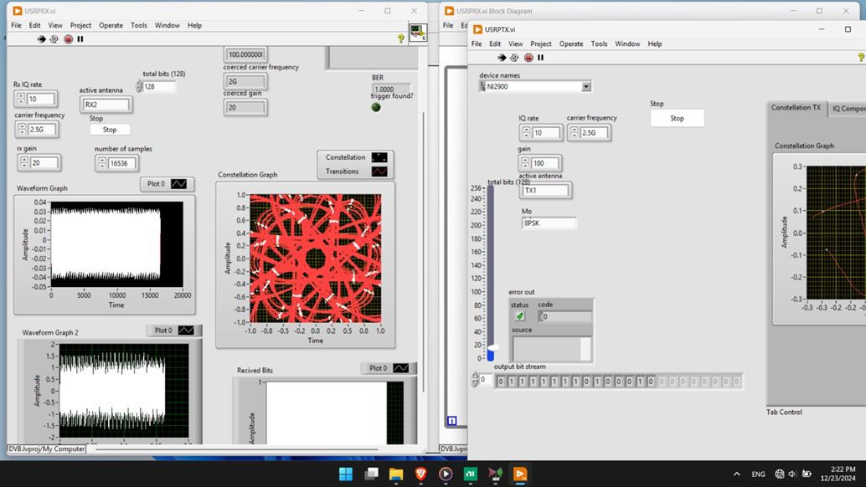Click Plot 0 legend icon of Recived Bits

tap(401, 368)
